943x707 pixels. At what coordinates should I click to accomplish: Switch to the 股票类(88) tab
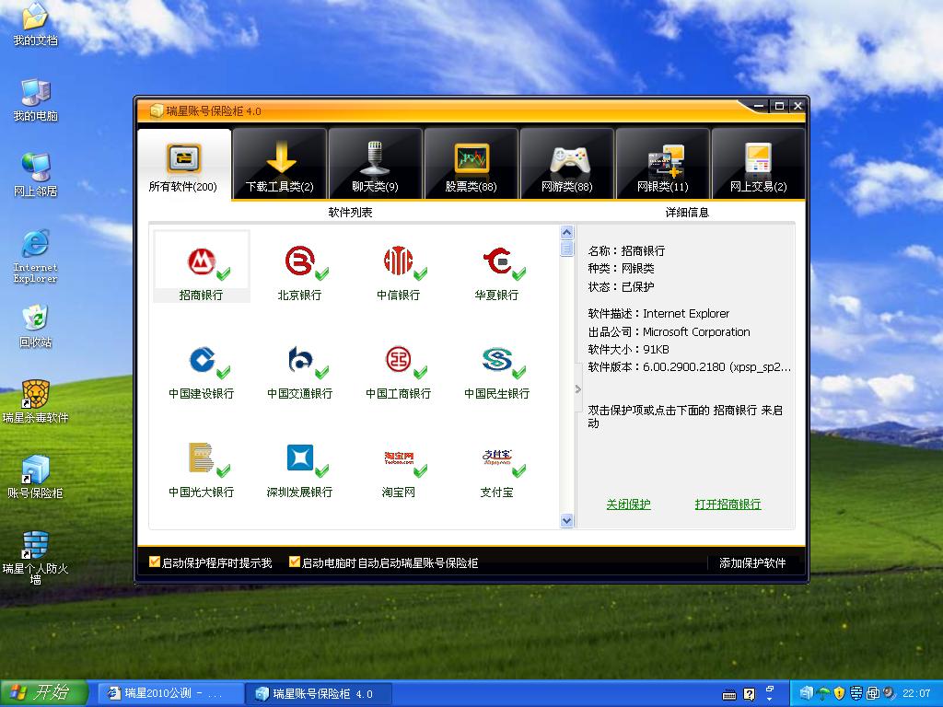coord(471,164)
